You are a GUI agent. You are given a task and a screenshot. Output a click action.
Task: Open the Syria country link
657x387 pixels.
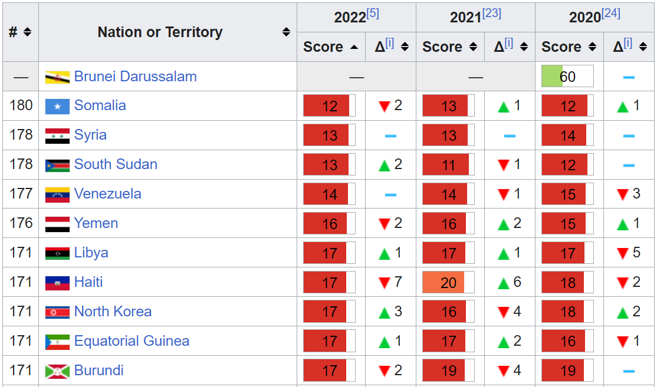pos(90,135)
